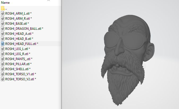Click the ROSHI_TORSO_V1.stl file icon

[3, 74]
